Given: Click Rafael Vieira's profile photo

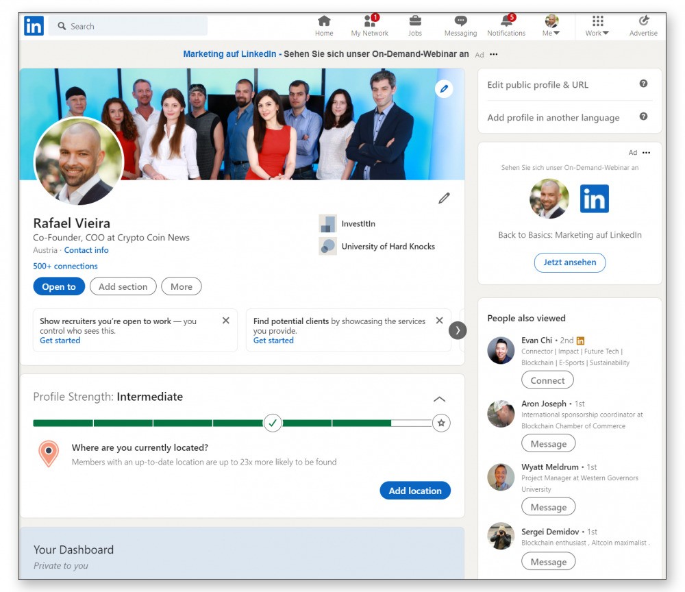Looking at the screenshot, I should point(79,161).
